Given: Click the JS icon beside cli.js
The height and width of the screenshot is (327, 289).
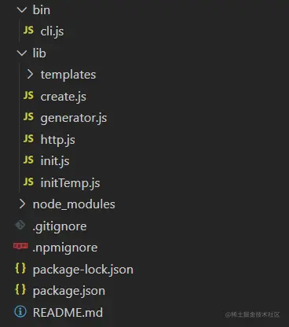Looking at the screenshot, I should click(x=28, y=31).
